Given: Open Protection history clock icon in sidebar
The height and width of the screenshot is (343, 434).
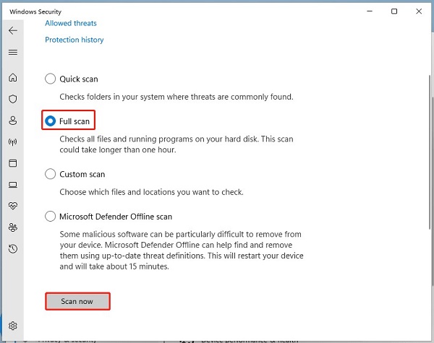Looking at the screenshot, I should coord(13,249).
